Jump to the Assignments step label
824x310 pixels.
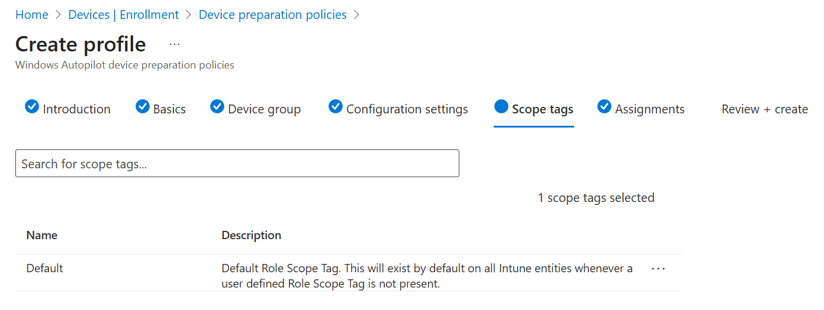tap(649, 109)
